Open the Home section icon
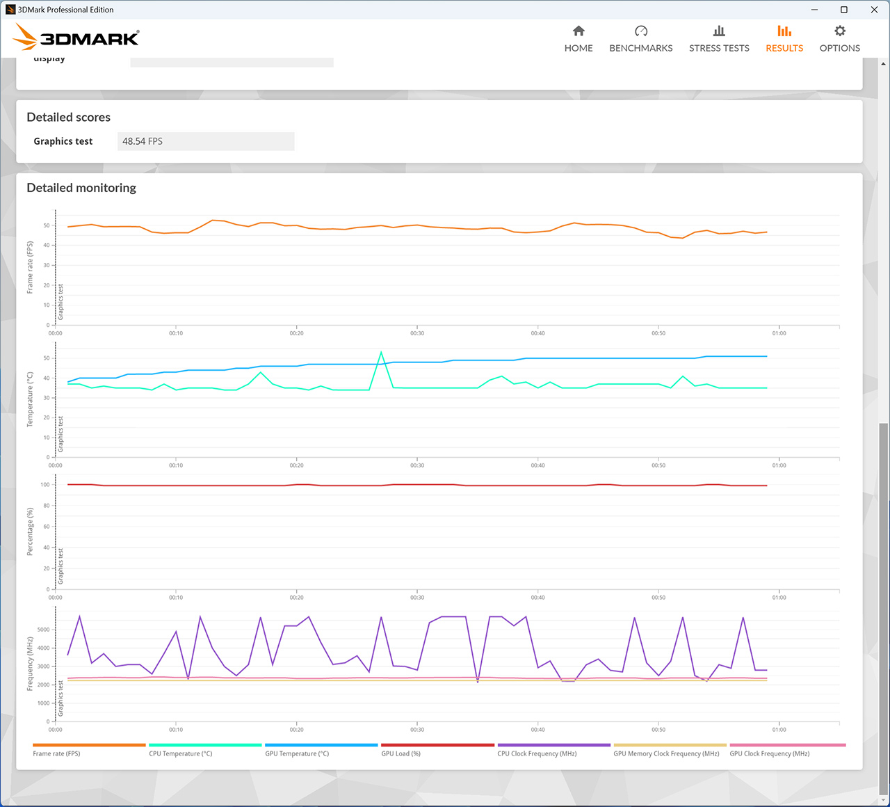The image size is (890, 807). click(578, 31)
